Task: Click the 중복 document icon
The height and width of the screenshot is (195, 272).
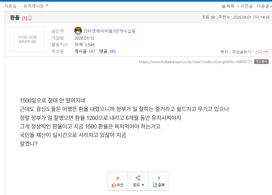Action: [x=155, y=185]
